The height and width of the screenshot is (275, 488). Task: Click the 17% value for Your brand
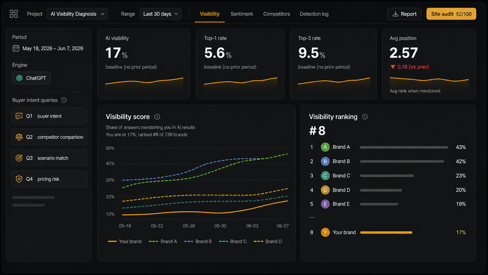461,232
